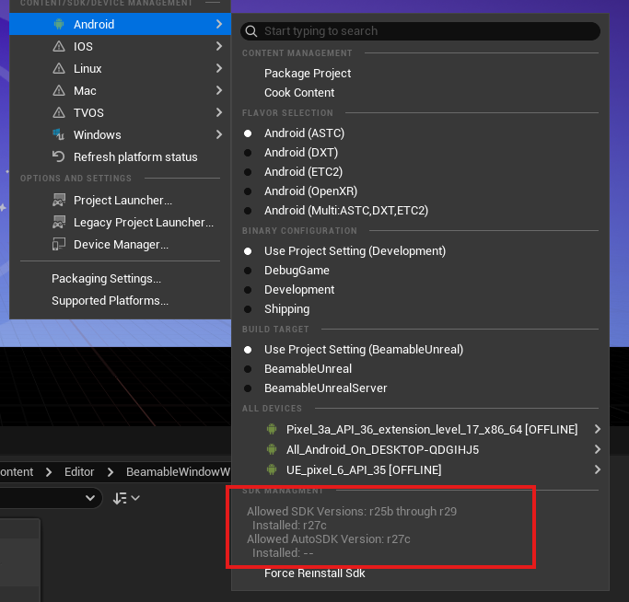Click the Device Manager icon
Screen dimensions: 629x602
click(x=59, y=245)
